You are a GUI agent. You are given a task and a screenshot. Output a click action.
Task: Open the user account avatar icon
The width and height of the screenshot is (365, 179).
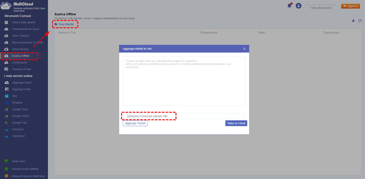pos(298,5)
